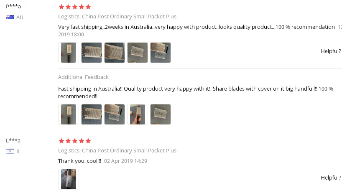View fourth photo in P***a's original review
The image size is (342, 195).
point(138,53)
